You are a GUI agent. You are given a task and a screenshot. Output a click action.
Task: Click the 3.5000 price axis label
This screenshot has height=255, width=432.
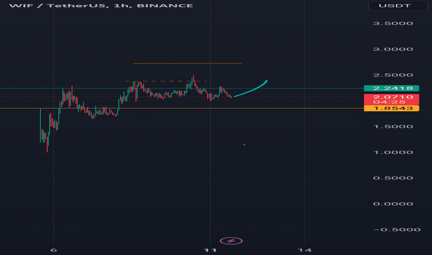click(393, 24)
